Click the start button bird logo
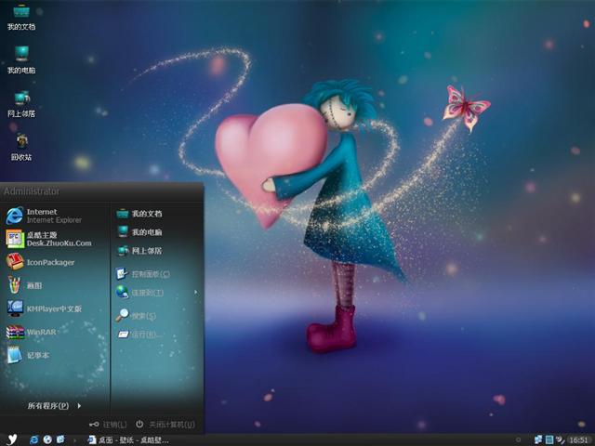Viewport: 595px width, 446px height. pos(12,439)
